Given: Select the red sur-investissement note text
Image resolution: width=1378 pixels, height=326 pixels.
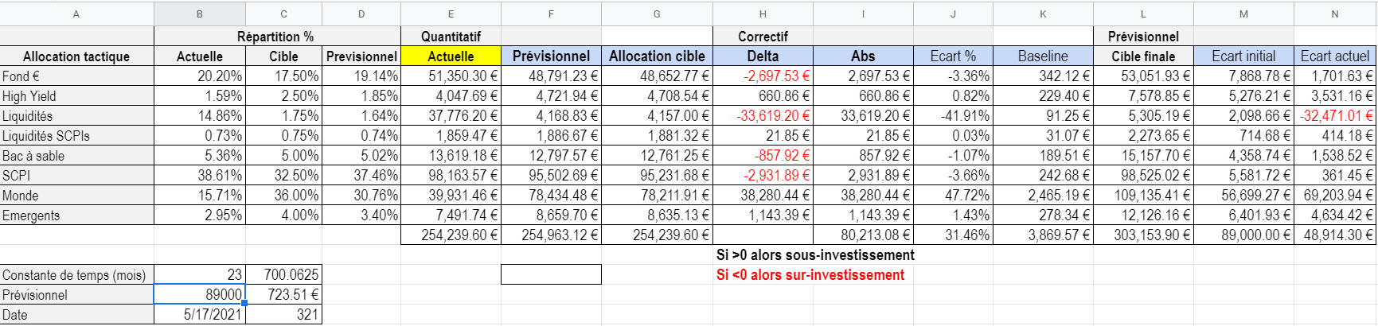Looking at the screenshot, I should click(x=810, y=275).
